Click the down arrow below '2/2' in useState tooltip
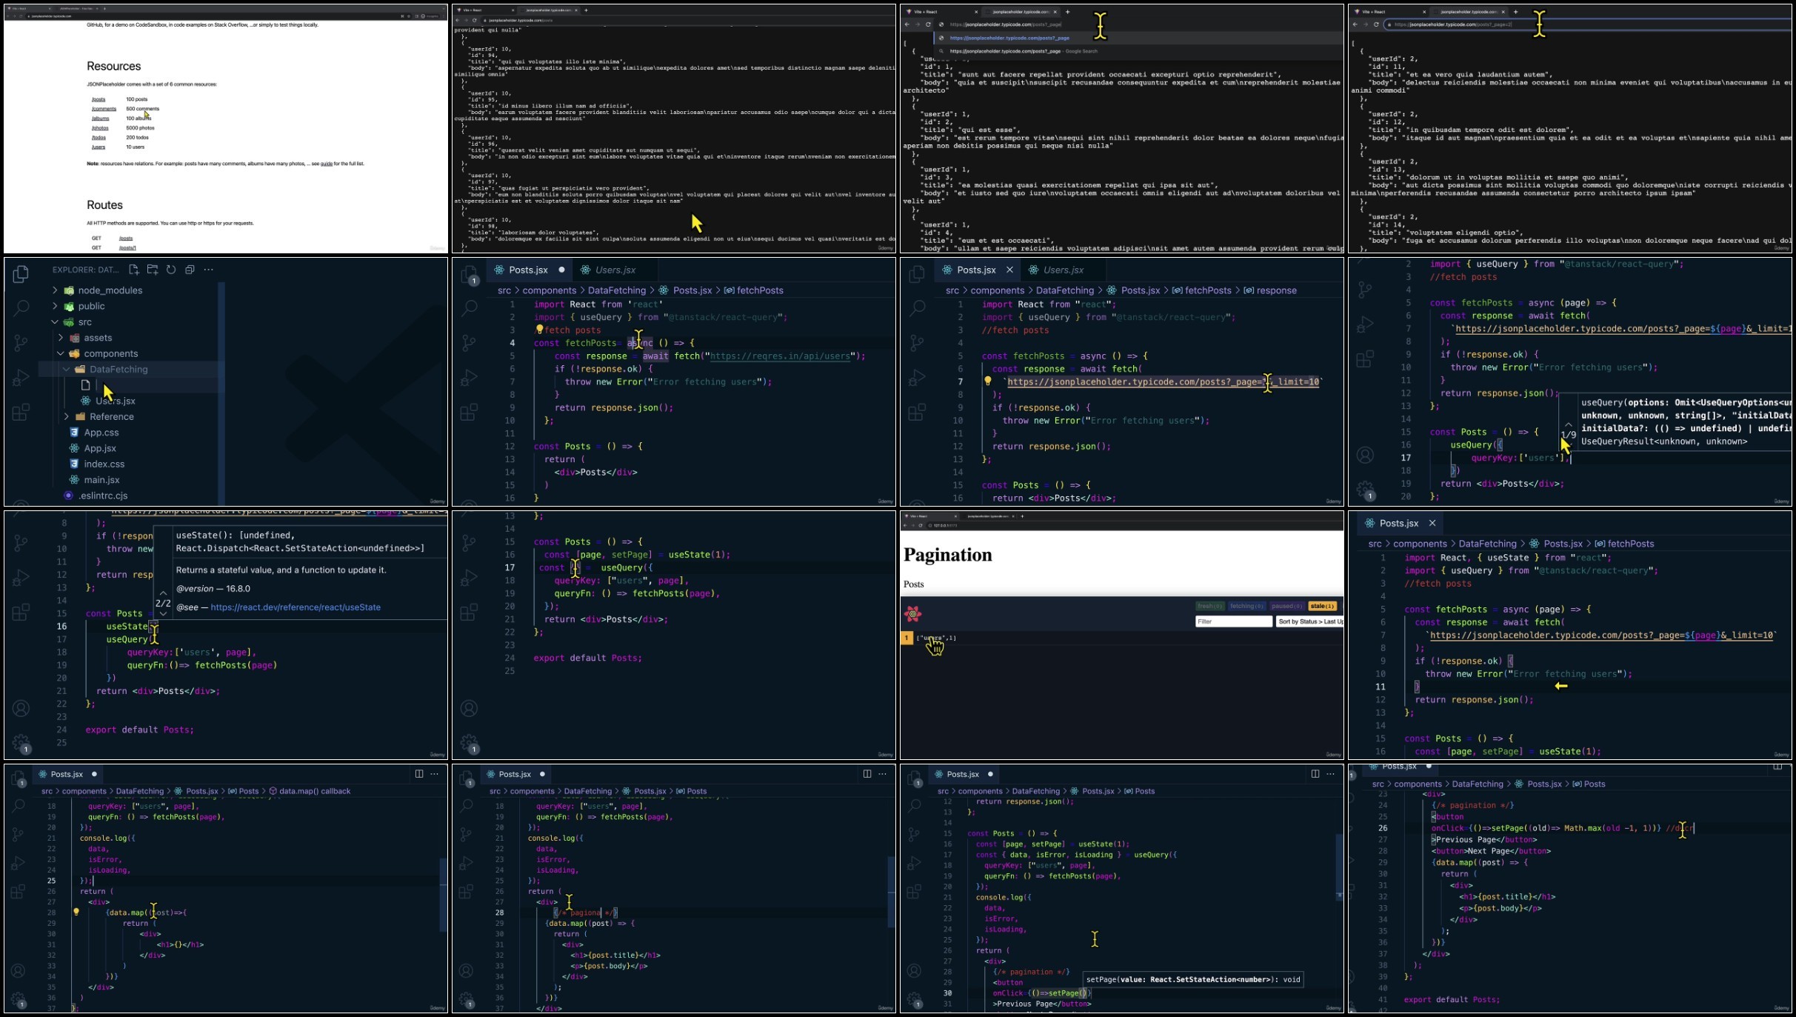The height and width of the screenshot is (1017, 1796). pos(163,614)
